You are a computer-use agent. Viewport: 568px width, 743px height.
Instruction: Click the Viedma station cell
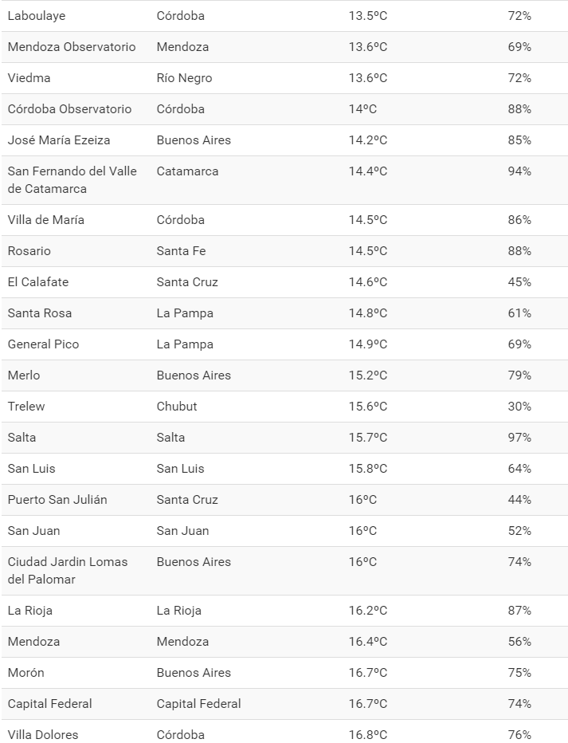[29, 78]
